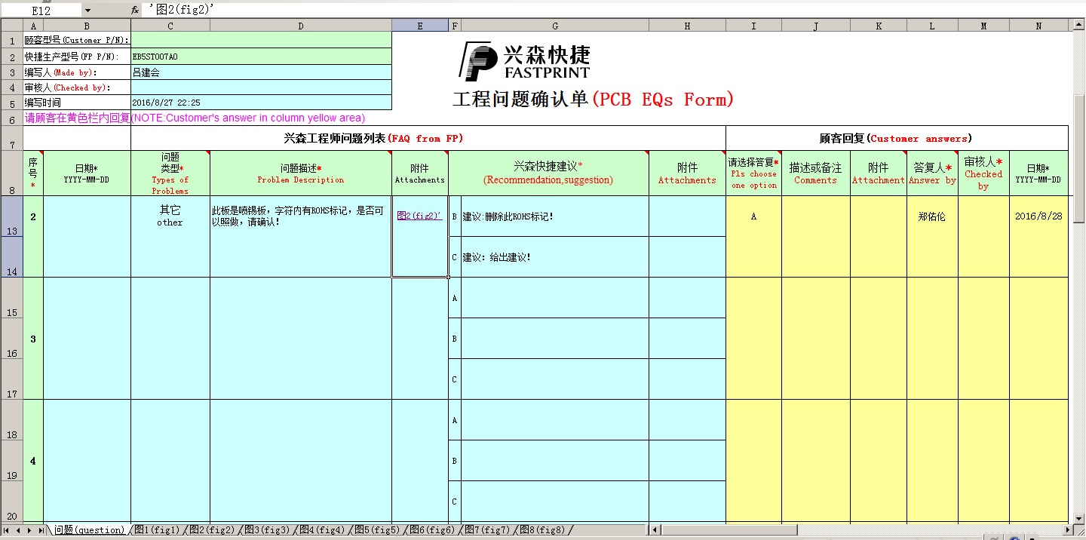Select the 图5(fig5) sheet tab

coord(376,530)
